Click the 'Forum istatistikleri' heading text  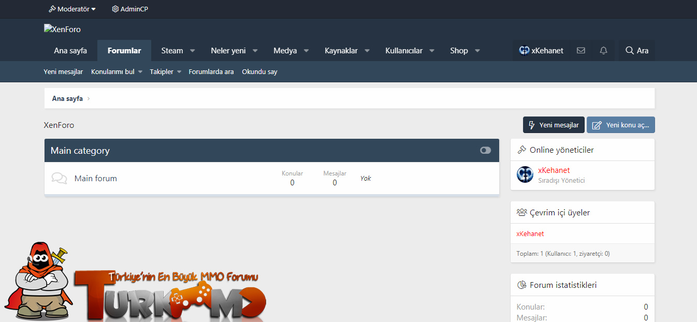point(563,285)
